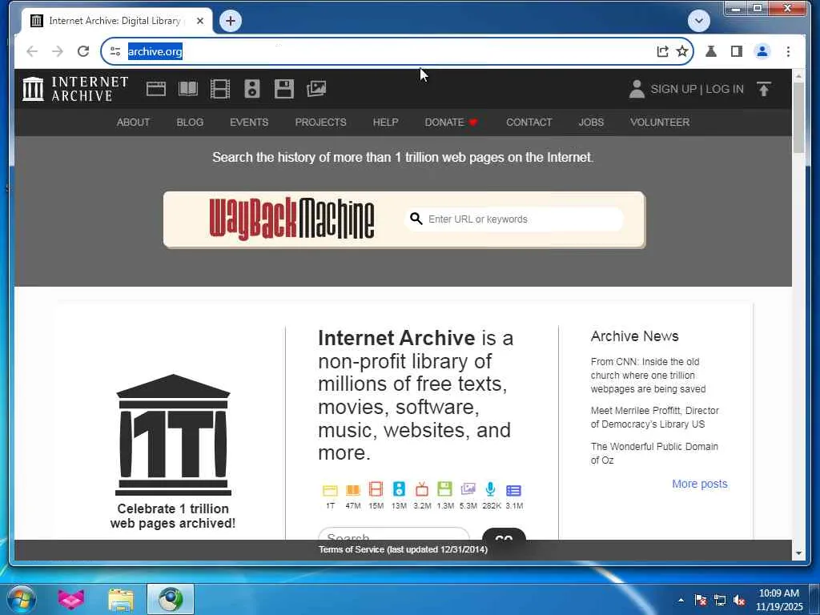Reload the page with refresh button
820x615 pixels.
click(83, 51)
